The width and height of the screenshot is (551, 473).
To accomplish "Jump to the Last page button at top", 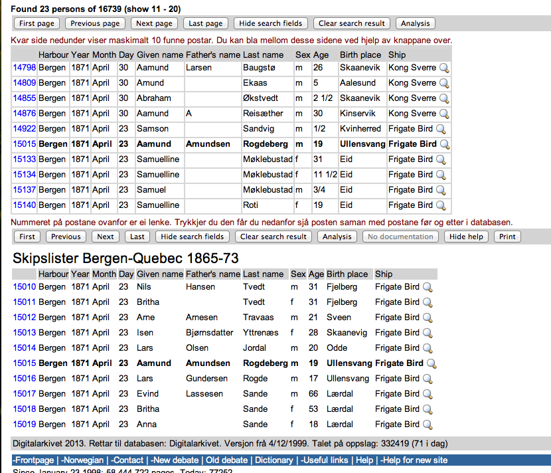I will tap(205, 23).
